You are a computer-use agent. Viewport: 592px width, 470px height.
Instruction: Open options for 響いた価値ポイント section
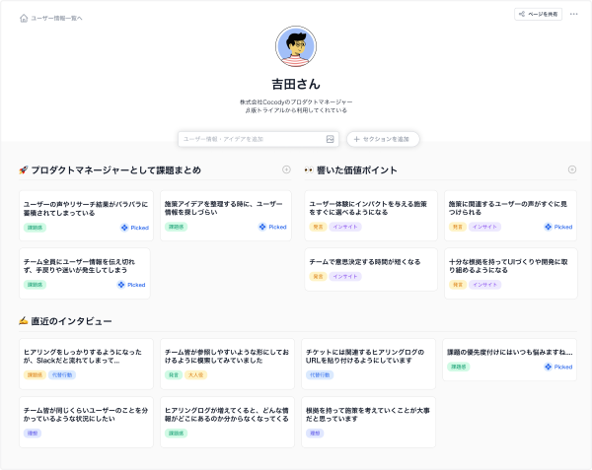572,169
